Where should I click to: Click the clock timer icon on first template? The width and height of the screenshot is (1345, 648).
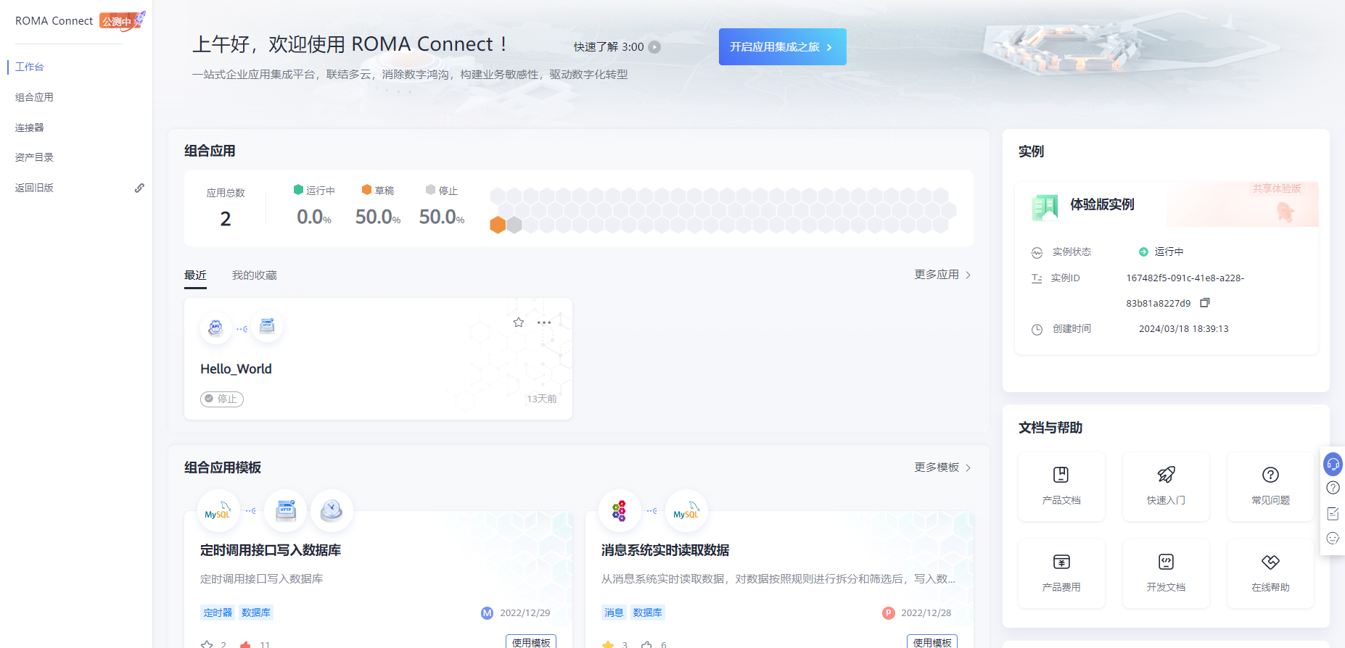332,511
